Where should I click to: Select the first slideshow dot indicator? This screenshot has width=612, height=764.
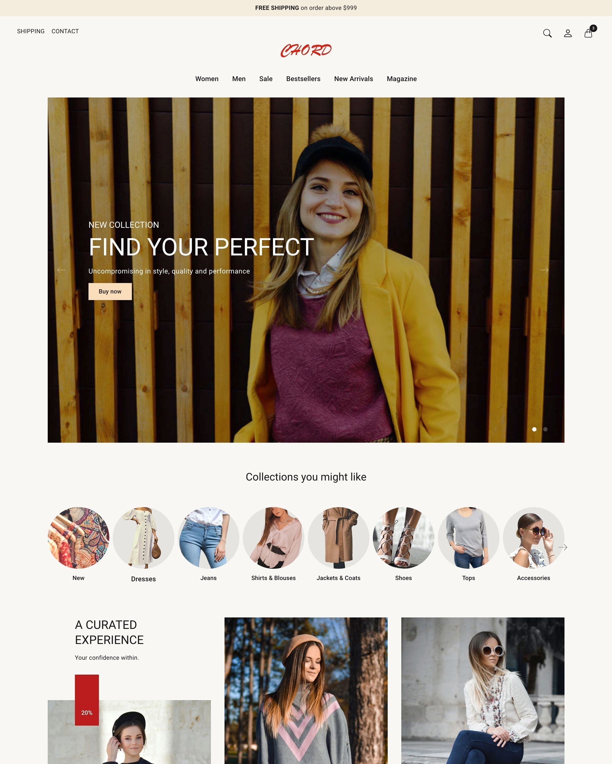pos(535,429)
